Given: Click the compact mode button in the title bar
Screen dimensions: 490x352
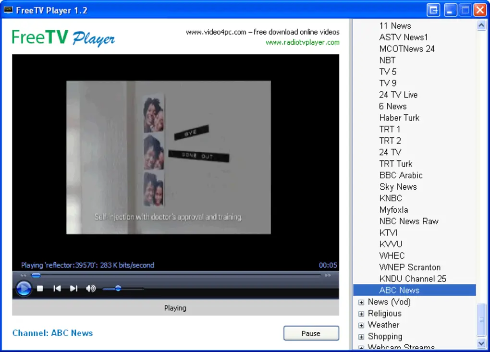Looking at the screenshot, I should (x=433, y=10).
